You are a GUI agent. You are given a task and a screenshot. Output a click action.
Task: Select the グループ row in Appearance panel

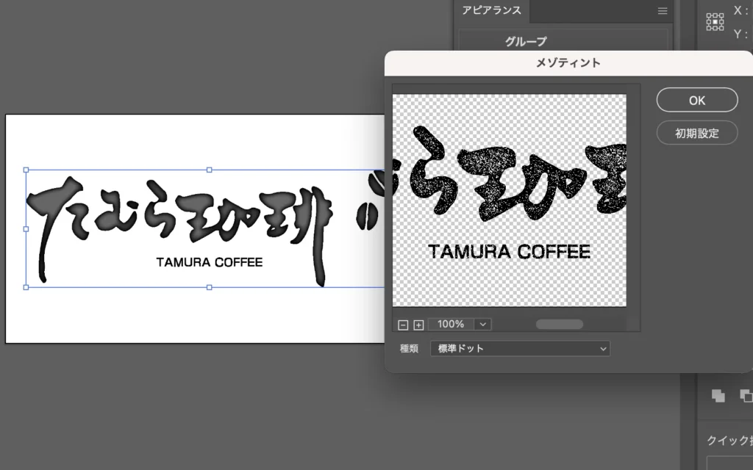coord(526,41)
